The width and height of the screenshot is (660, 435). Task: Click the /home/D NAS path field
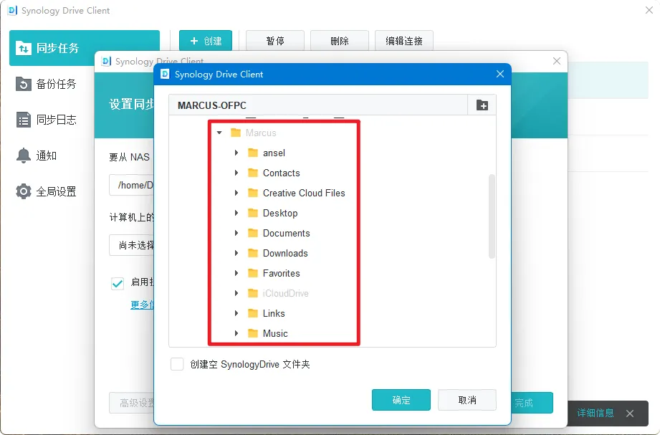click(132, 185)
